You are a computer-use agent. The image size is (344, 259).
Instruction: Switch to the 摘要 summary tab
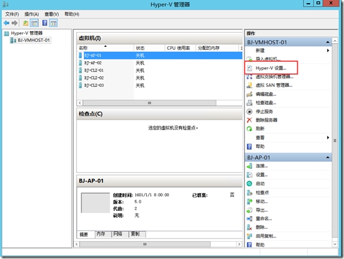pos(86,234)
